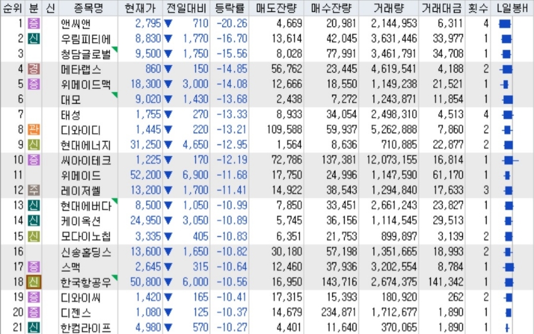
Task: Click current price 52,200 of 위메이드
Action: (x=145, y=175)
